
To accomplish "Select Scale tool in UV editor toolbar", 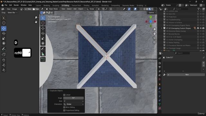I will 4,38.
